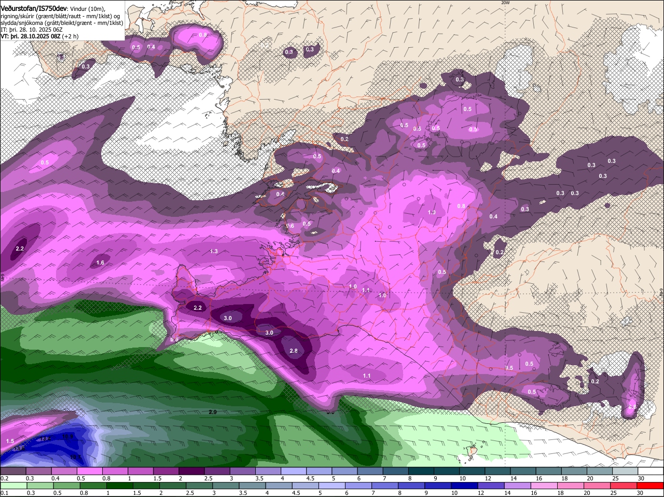Select top-row legend swatch labeled 10
The image size is (664, 497).
coord(472,471)
